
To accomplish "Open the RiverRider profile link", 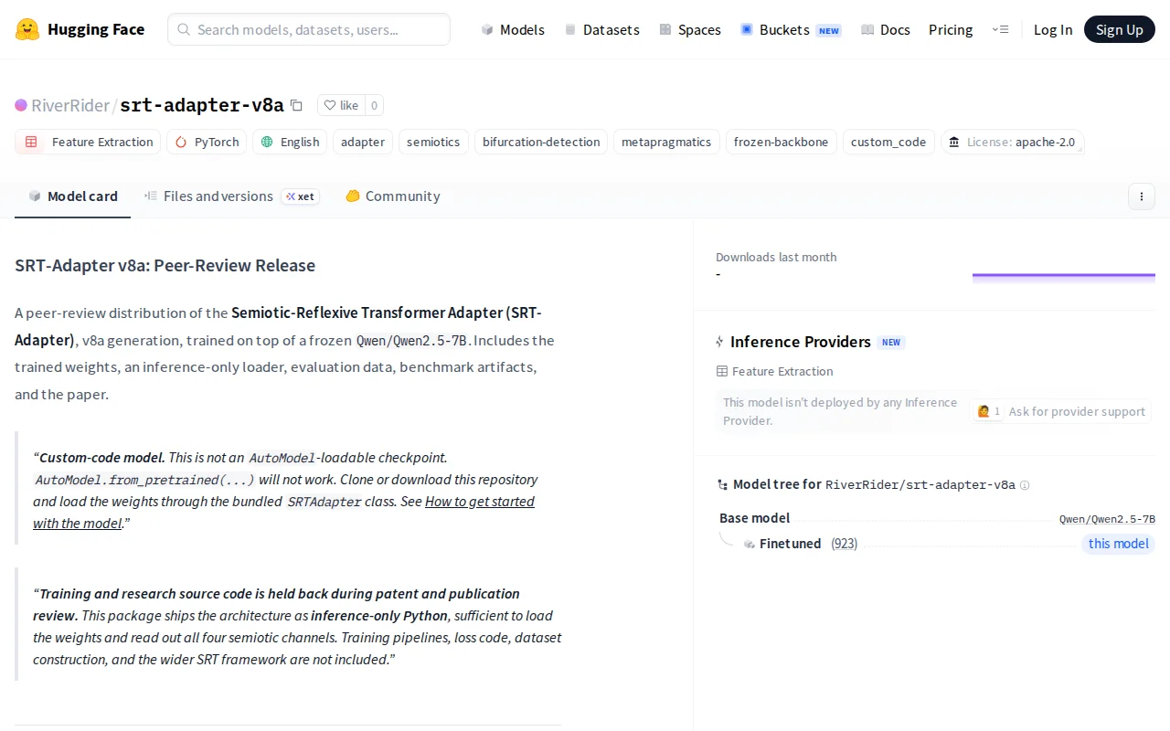I will (70, 105).
